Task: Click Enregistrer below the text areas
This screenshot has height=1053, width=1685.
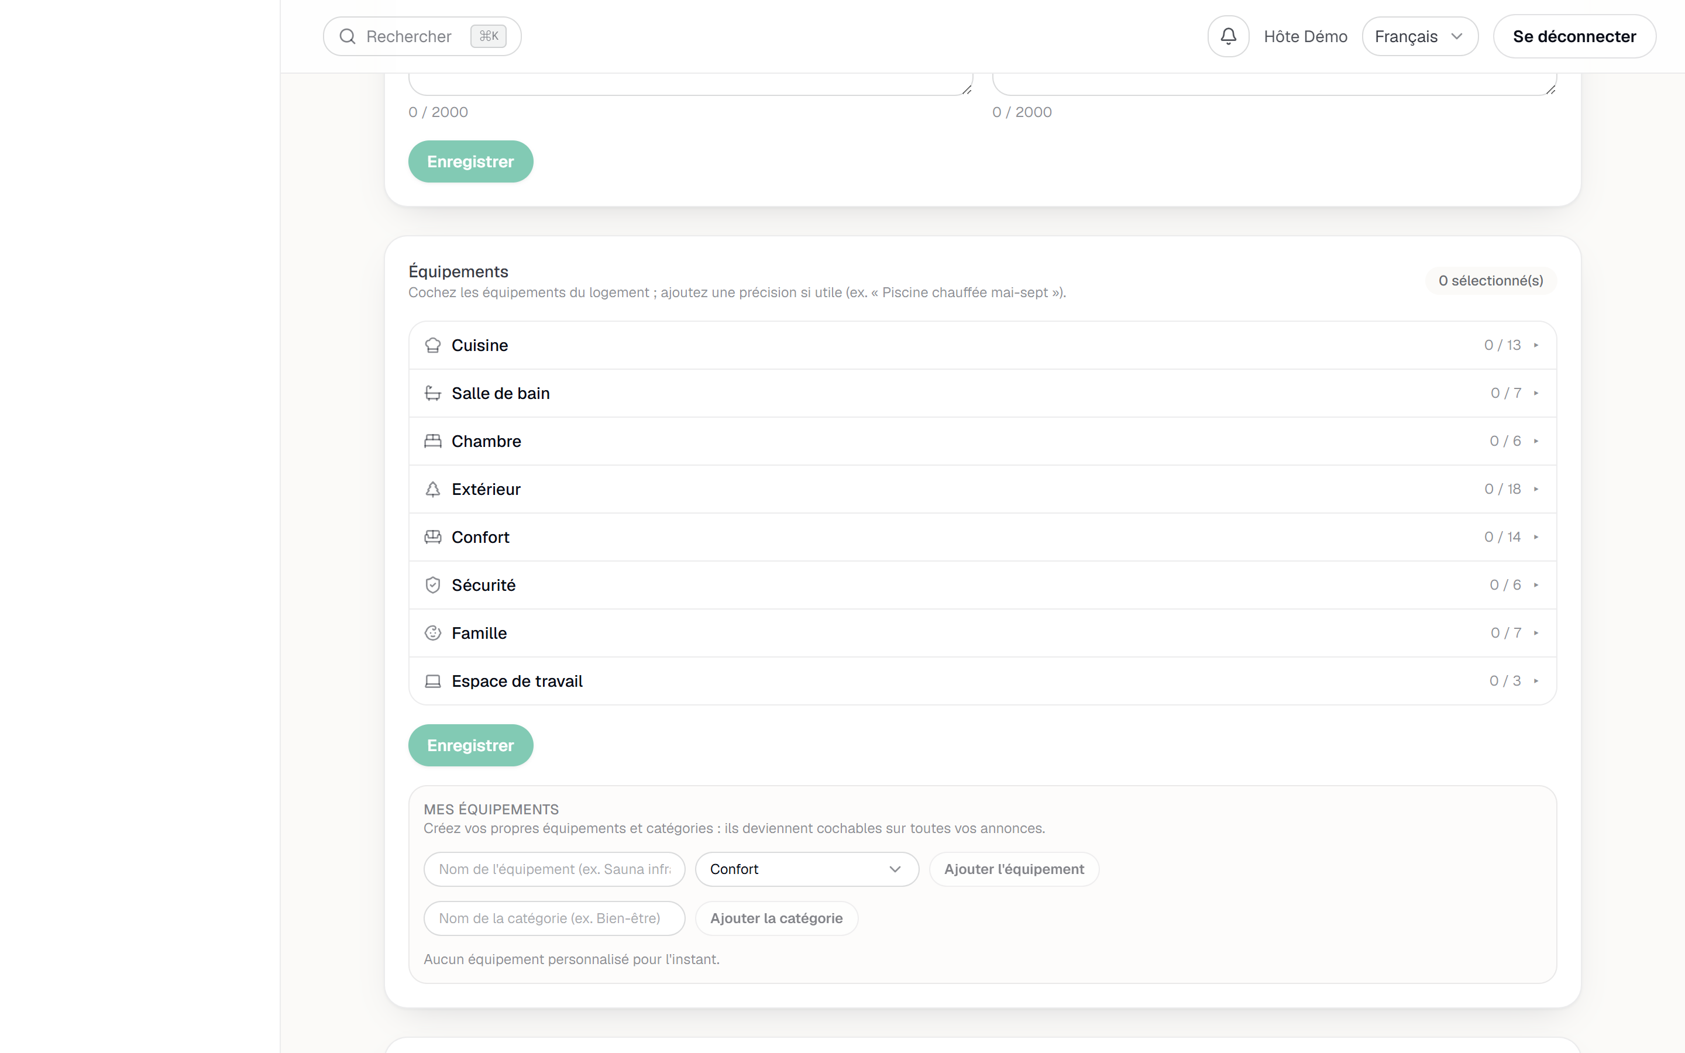Action: 470,161
